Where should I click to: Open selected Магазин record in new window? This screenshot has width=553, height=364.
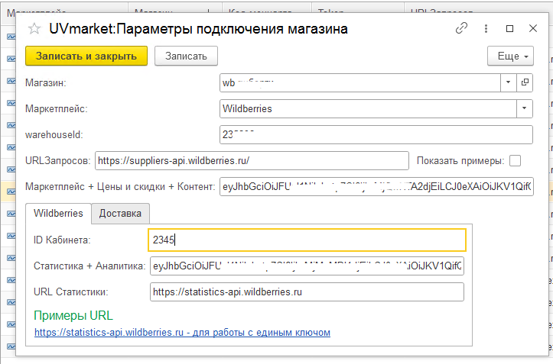coord(525,82)
